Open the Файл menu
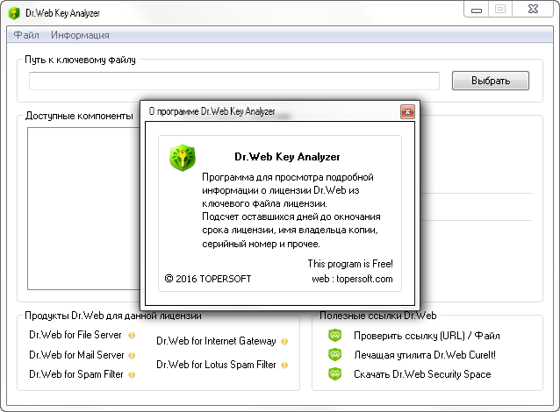The width and height of the screenshot is (560, 412). tap(26, 35)
